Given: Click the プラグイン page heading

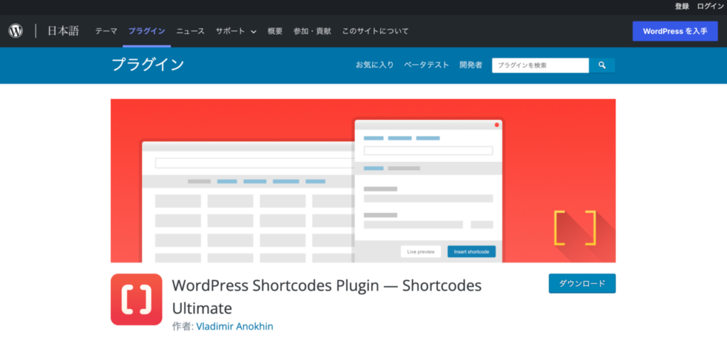Looking at the screenshot, I should 148,65.
